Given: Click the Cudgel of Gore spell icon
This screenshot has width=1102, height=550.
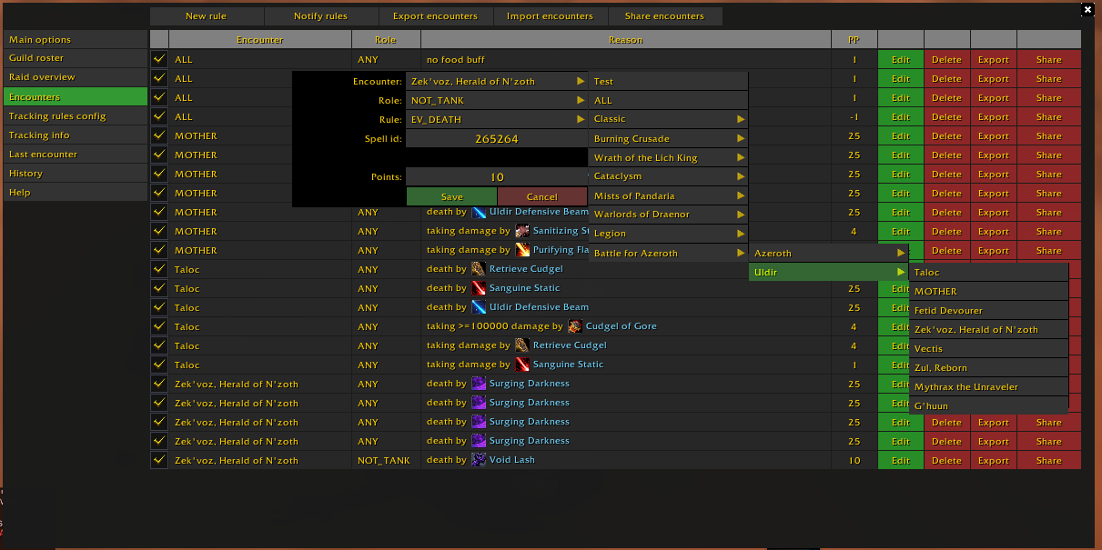Looking at the screenshot, I should pos(574,326).
